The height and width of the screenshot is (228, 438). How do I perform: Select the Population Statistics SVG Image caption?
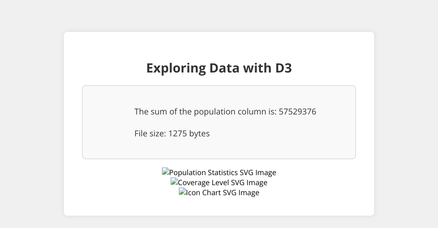coord(222,173)
